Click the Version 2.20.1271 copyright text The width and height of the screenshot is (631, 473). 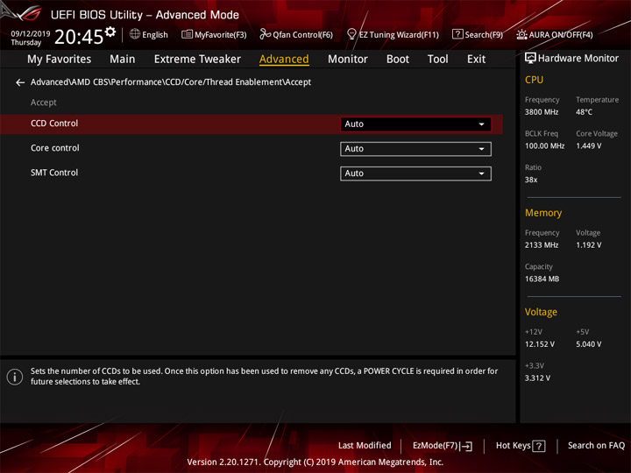pos(315,462)
